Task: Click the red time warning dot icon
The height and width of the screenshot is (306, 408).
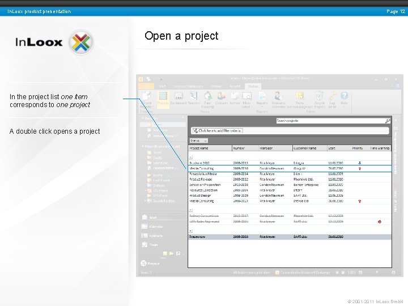Action: [x=379, y=222]
